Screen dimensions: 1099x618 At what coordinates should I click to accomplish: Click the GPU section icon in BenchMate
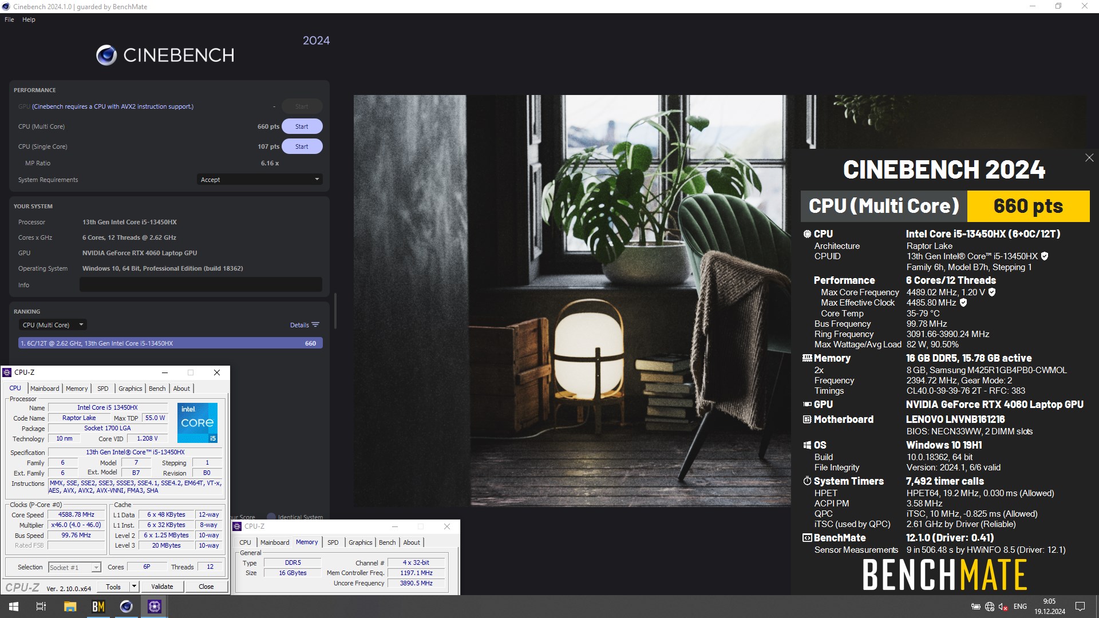point(807,405)
